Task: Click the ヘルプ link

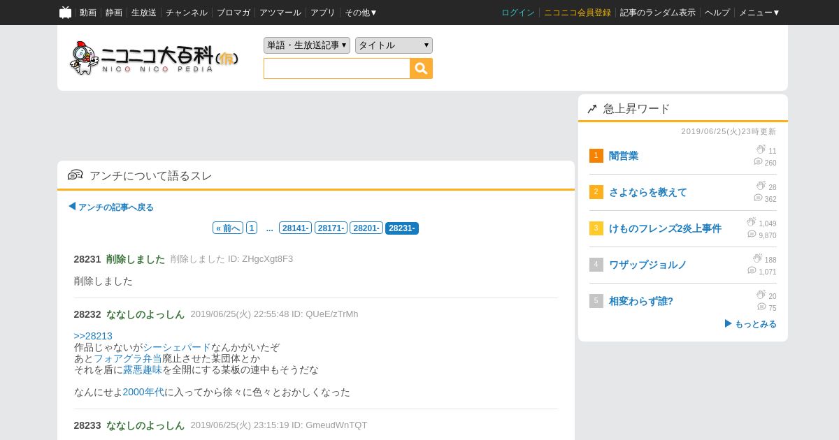Action: pyautogui.click(x=717, y=13)
